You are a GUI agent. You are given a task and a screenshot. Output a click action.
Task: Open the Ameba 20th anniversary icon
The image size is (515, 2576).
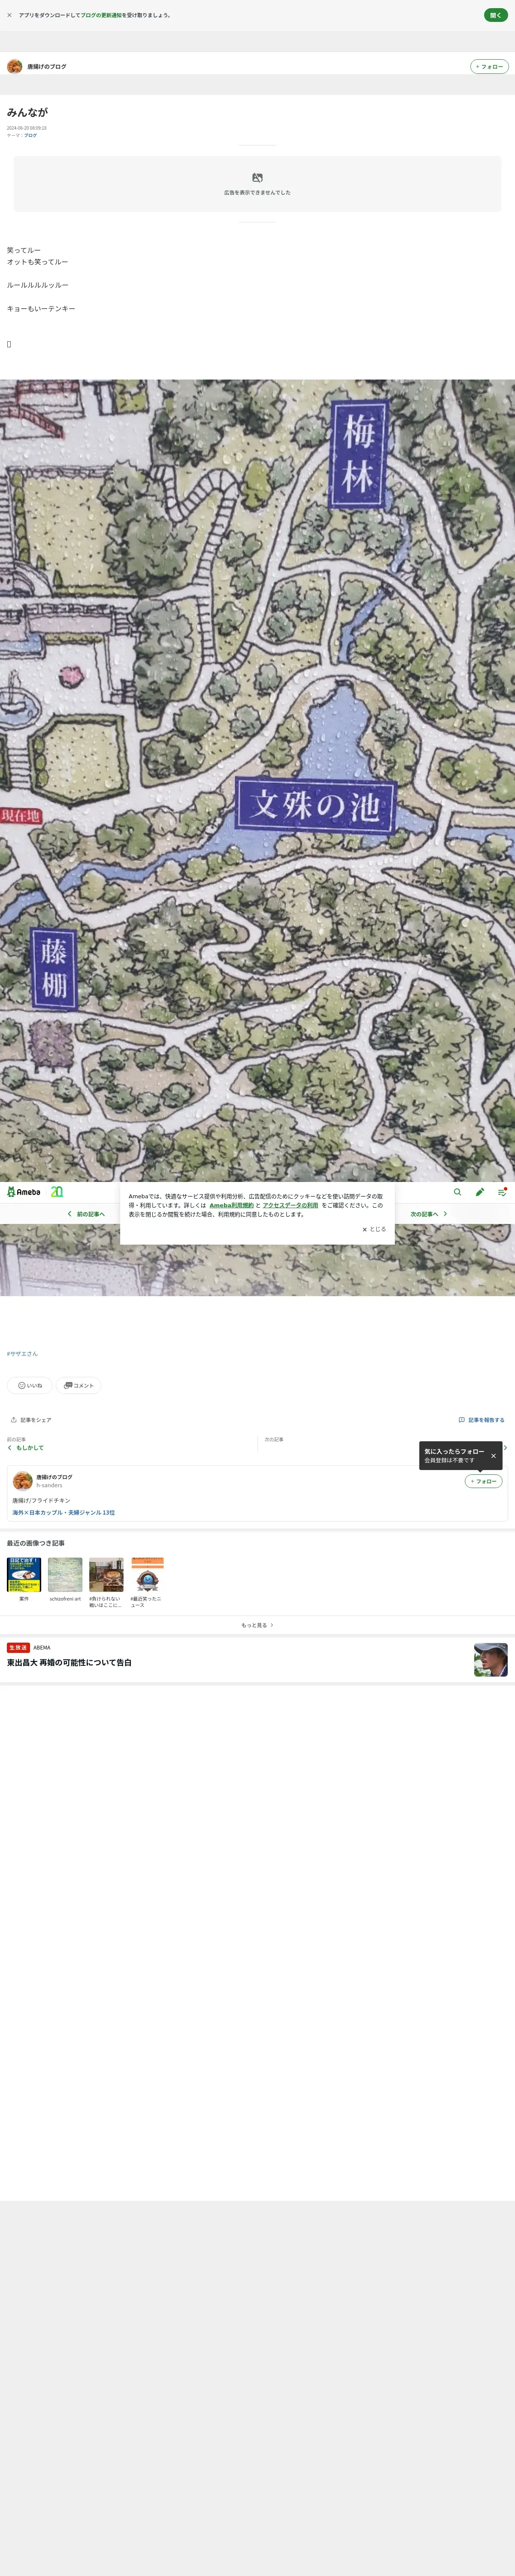tap(57, 1192)
